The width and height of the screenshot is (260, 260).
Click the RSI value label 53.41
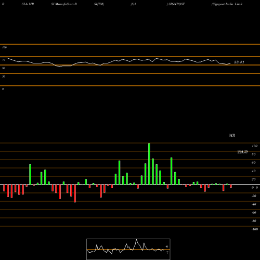click(x=239, y=62)
